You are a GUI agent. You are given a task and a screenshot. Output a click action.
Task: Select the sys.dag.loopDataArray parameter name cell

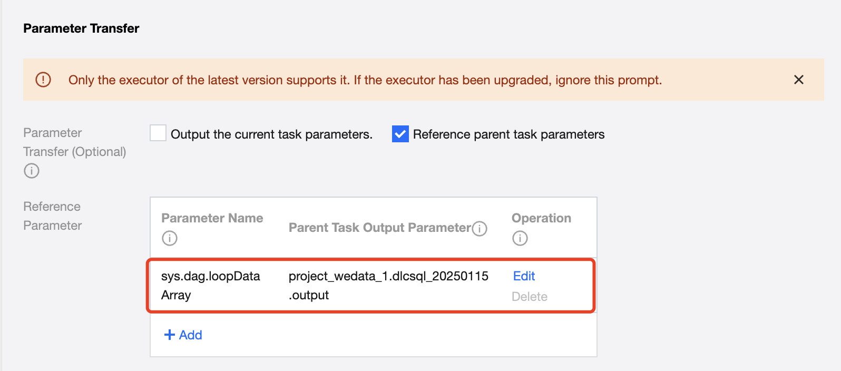tap(210, 285)
